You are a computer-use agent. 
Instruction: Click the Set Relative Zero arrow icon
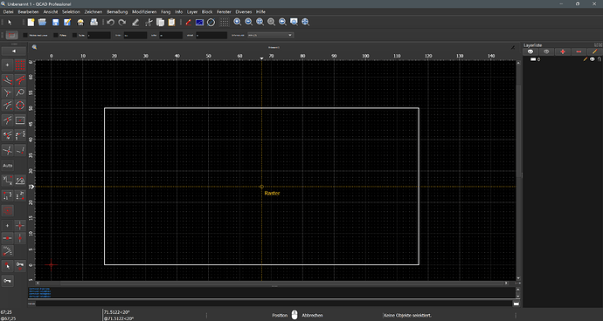pyautogui.click(x=8, y=265)
